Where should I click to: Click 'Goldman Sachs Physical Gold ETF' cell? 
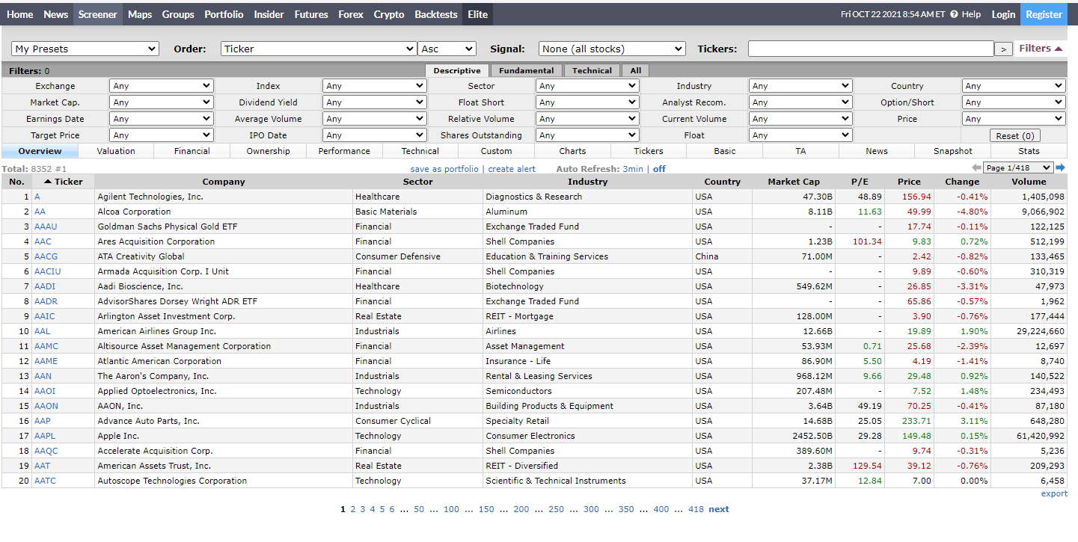224,227
